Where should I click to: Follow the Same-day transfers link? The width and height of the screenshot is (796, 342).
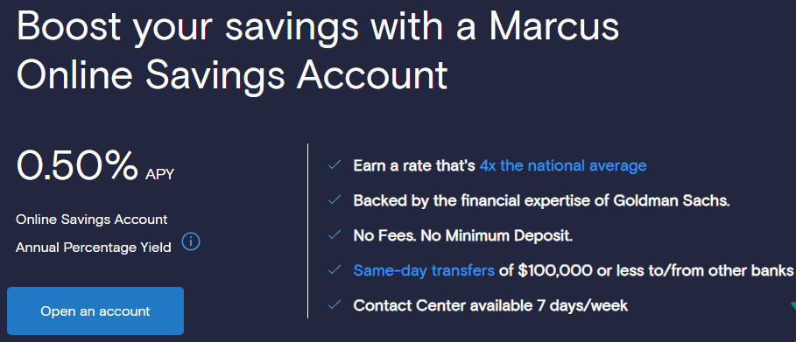(x=424, y=270)
